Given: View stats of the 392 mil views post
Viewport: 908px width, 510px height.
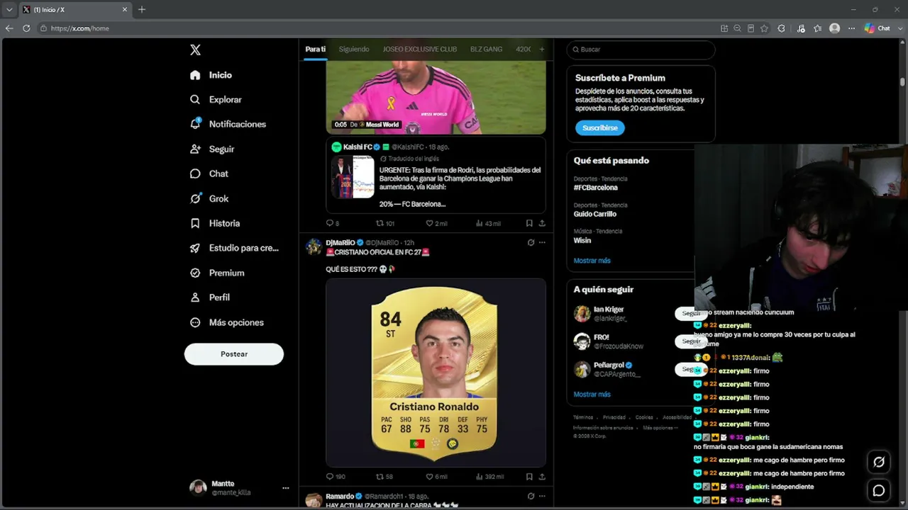Looking at the screenshot, I should click(489, 477).
